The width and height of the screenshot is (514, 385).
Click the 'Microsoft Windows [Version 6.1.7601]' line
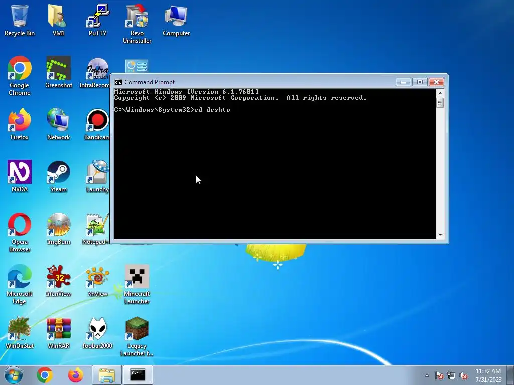(x=186, y=92)
